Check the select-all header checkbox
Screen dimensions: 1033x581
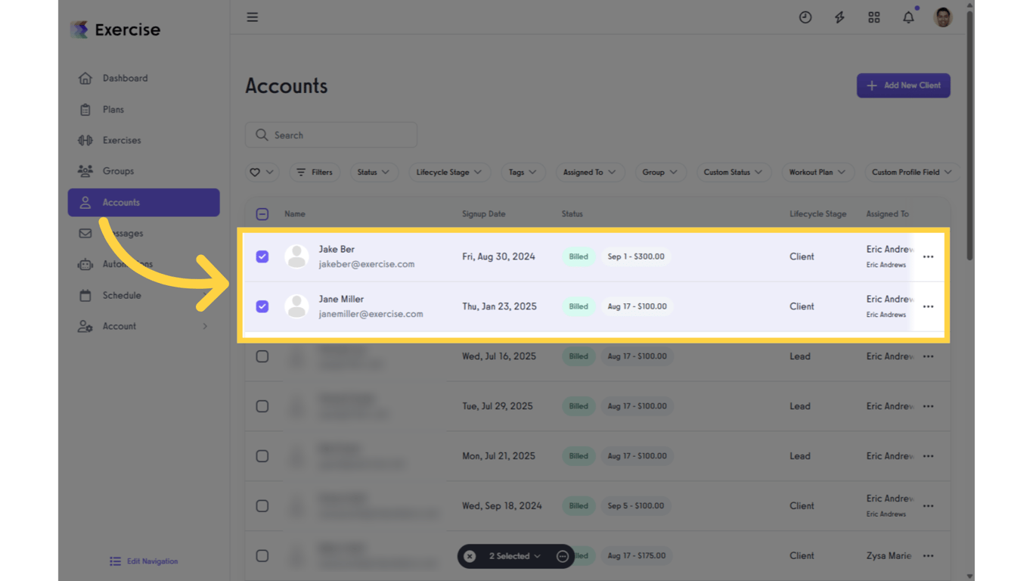262,213
